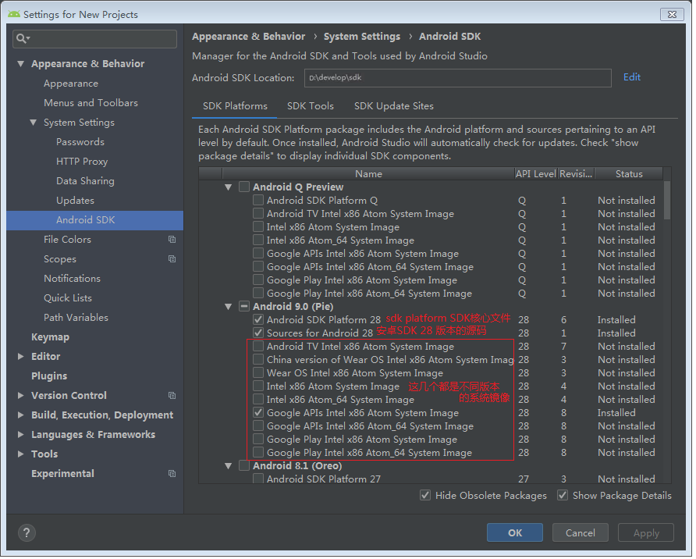Expand Build, Execution, Deployment node

tap(21, 416)
